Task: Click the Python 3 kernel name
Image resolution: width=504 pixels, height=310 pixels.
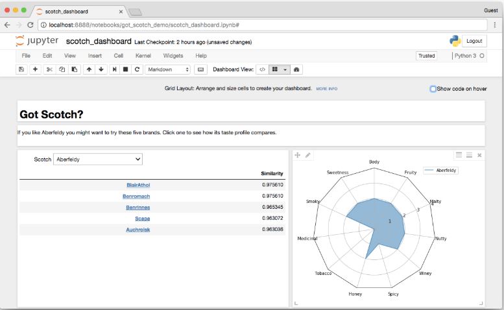Action: click(465, 56)
